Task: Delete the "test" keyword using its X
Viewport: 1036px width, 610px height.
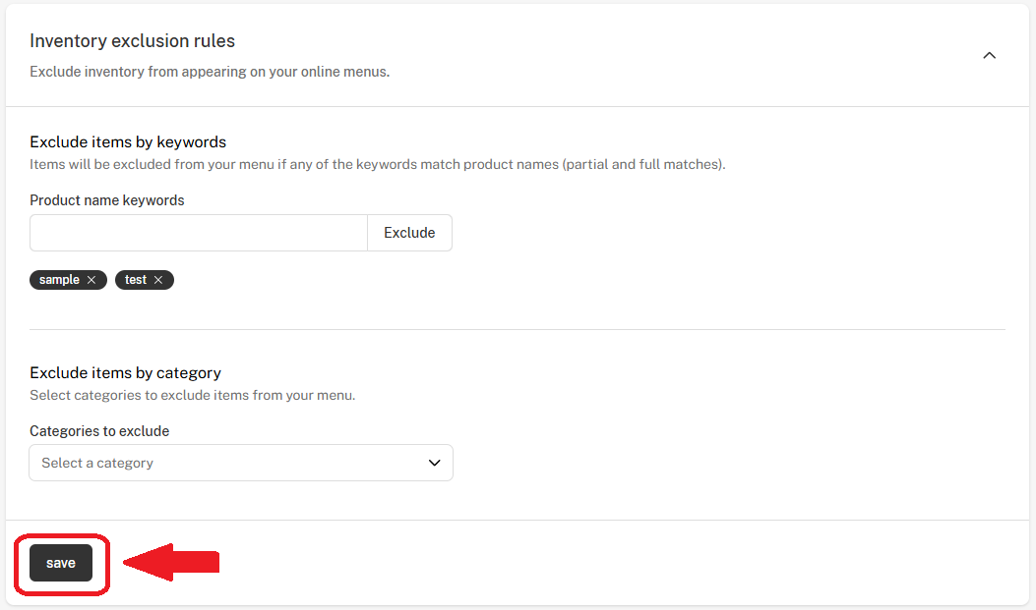Action: 157,280
